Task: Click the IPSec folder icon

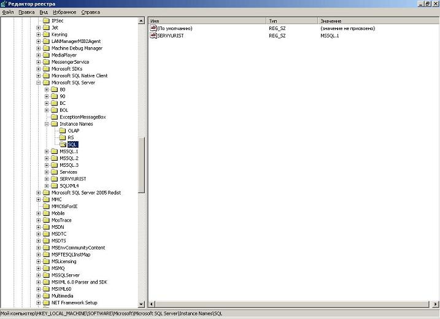Action: click(x=46, y=21)
